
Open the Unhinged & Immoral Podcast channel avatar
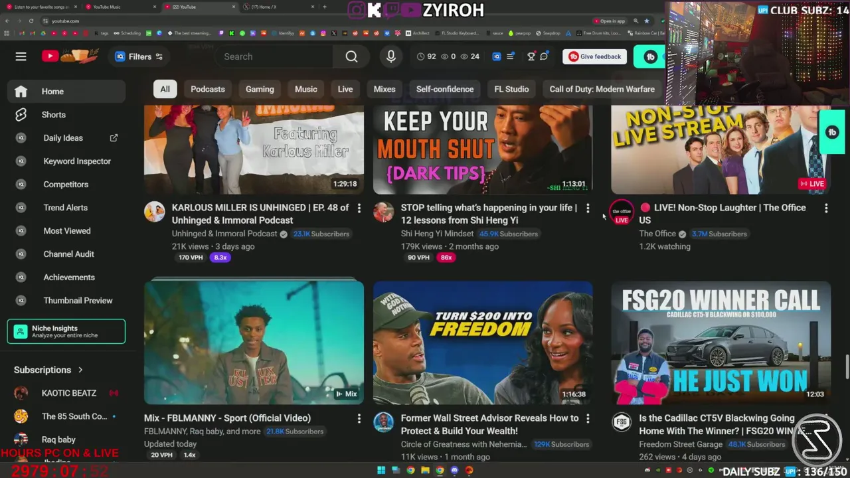point(154,212)
